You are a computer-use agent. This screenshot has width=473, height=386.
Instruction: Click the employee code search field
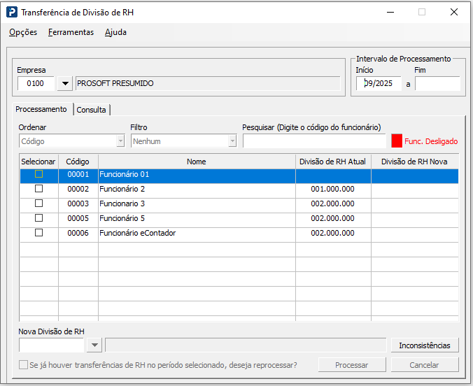click(313, 141)
